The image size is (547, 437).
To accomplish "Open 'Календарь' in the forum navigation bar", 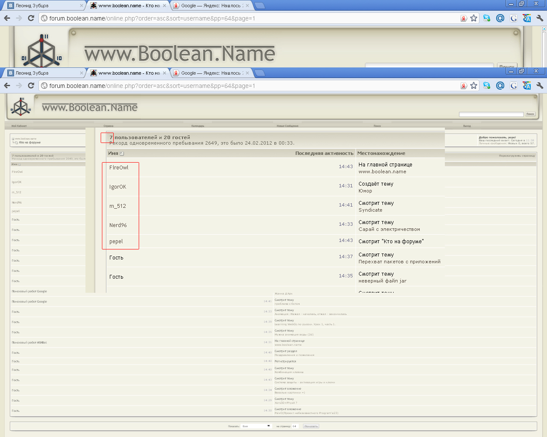I will 197,126.
